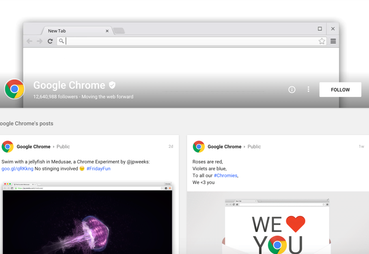
Task: Open the #FridayFun hashtag
Action: [99, 169]
